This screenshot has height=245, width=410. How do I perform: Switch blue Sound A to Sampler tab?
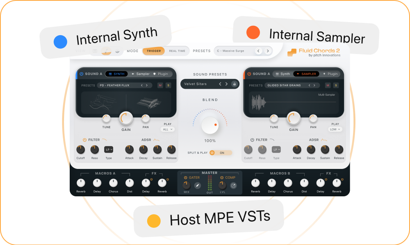[140, 74]
